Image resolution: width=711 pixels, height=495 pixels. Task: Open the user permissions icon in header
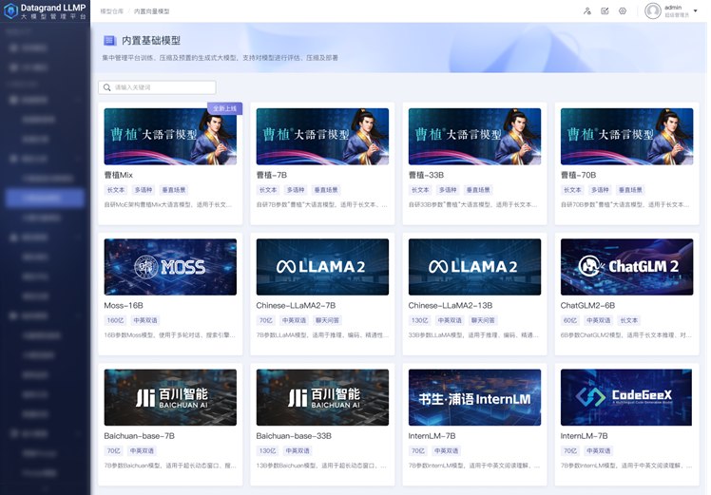[x=586, y=11]
